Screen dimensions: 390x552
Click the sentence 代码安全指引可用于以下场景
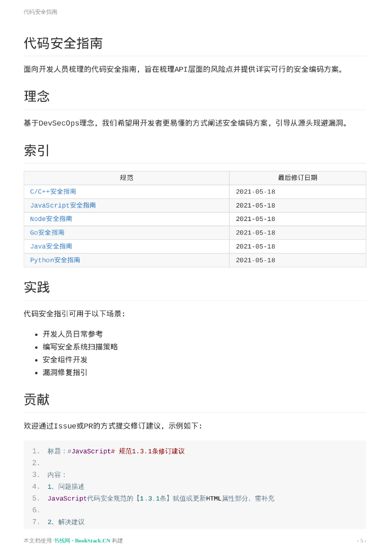point(74,314)
